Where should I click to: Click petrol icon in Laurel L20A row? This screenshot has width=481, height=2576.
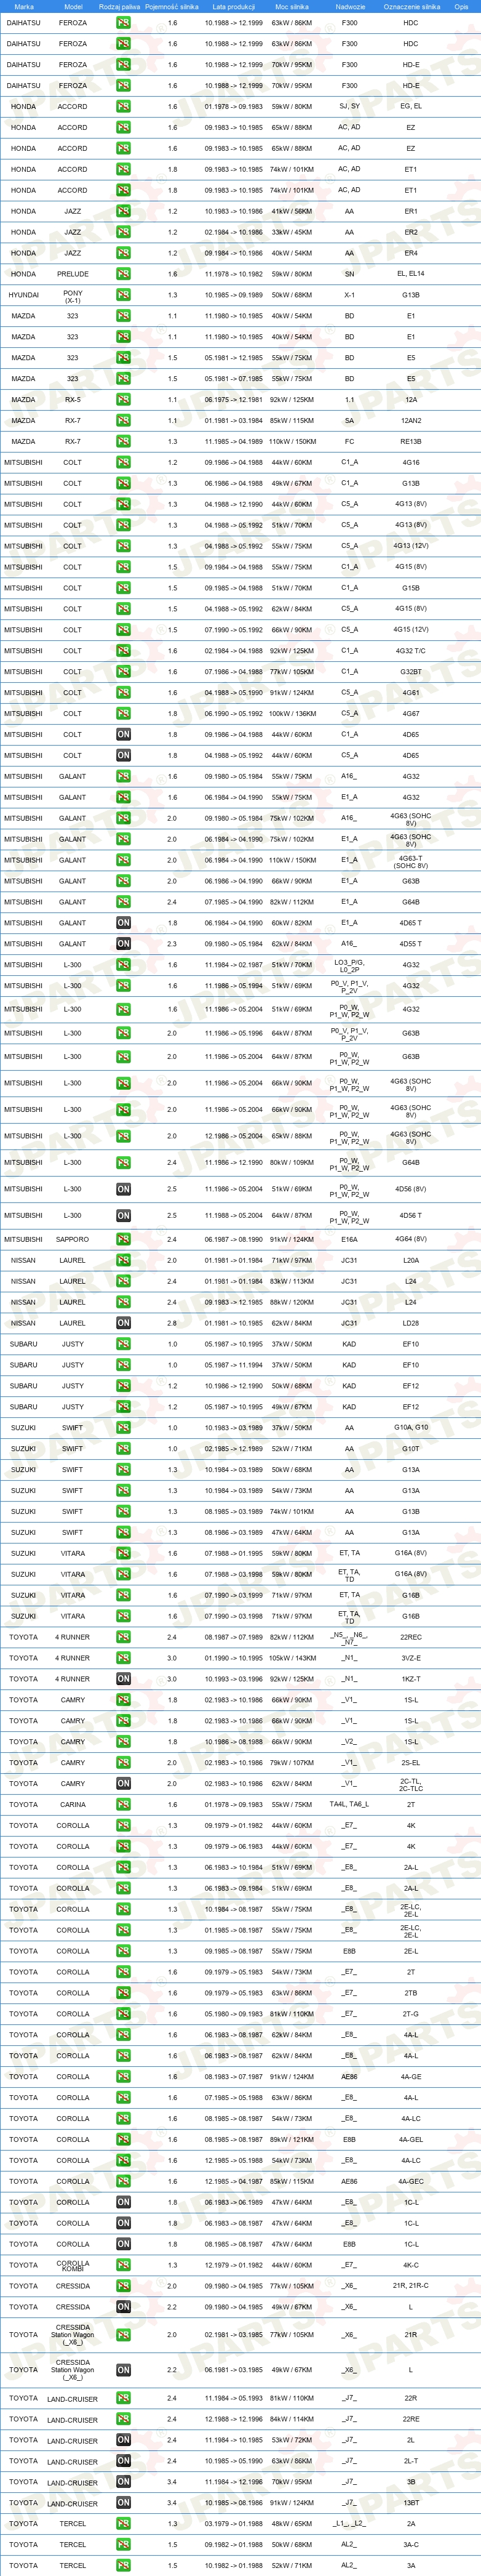coord(123,1261)
